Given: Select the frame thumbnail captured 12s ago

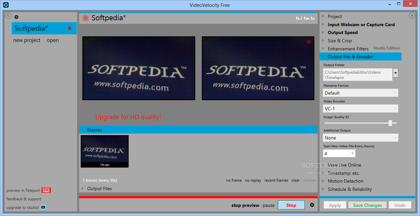Looking at the screenshot, I should [x=105, y=151].
